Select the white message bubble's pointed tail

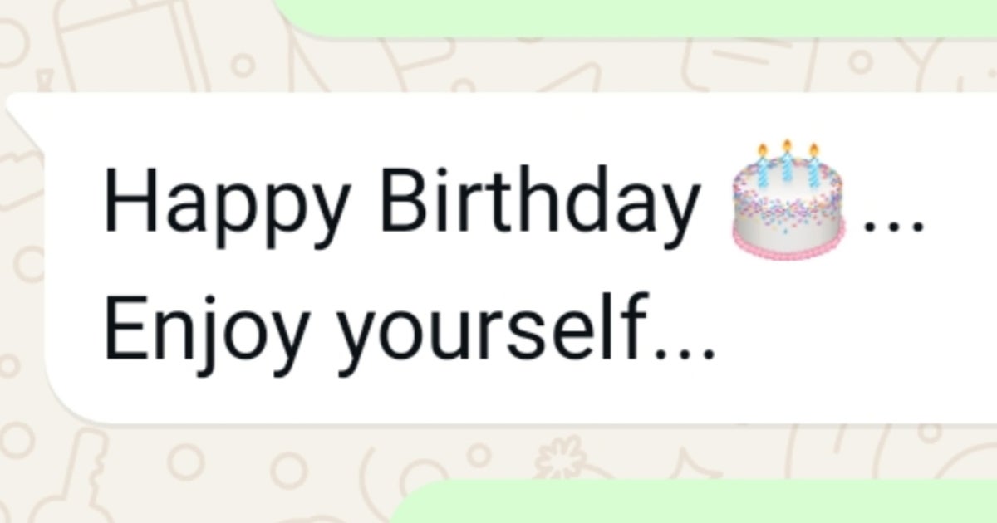[25, 116]
